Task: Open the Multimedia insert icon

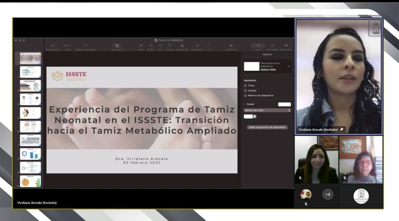Action: point(182,46)
